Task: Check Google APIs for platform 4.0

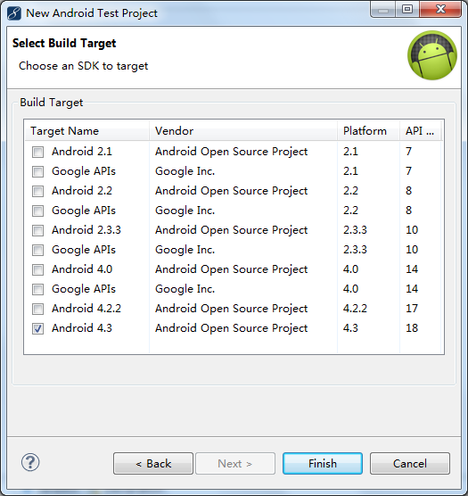Action: (x=38, y=289)
